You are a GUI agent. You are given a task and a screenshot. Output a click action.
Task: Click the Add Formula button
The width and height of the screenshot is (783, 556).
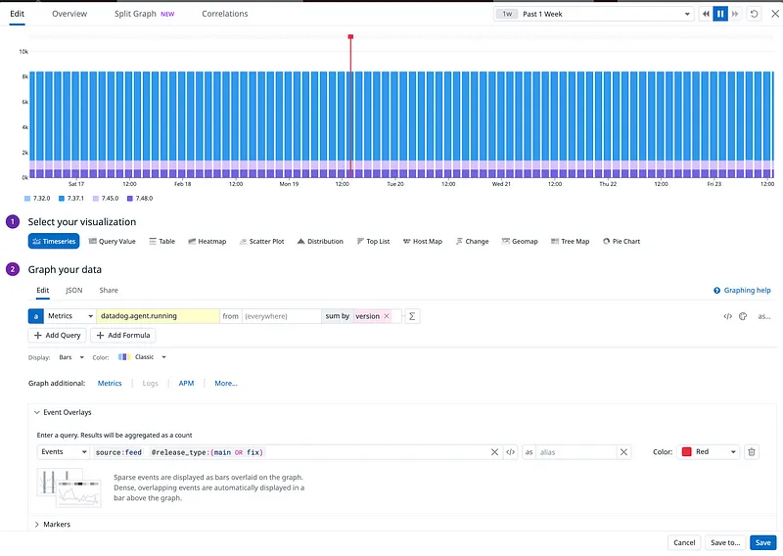click(x=122, y=335)
